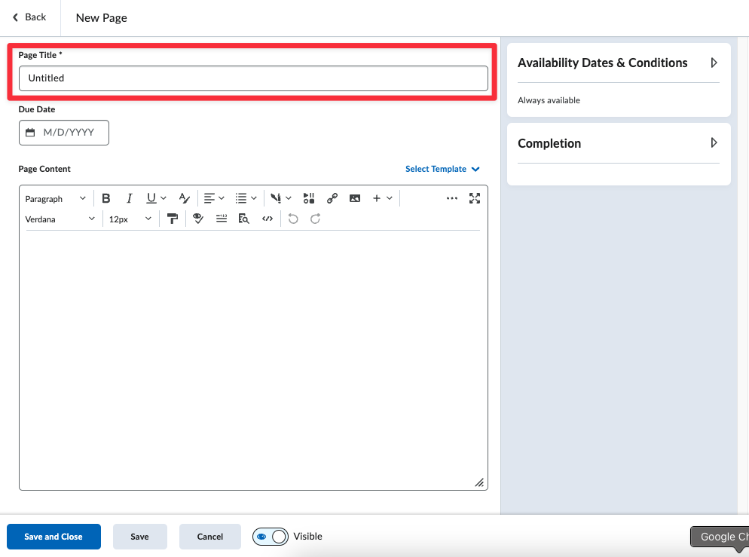This screenshot has height=557, width=749.
Task: Open the Paragraph format dropdown
Action: [56, 199]
